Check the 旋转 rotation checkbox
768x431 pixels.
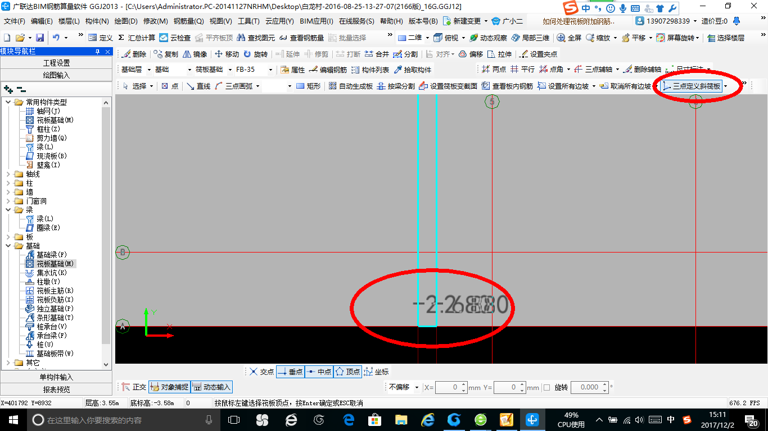[546, 387]
